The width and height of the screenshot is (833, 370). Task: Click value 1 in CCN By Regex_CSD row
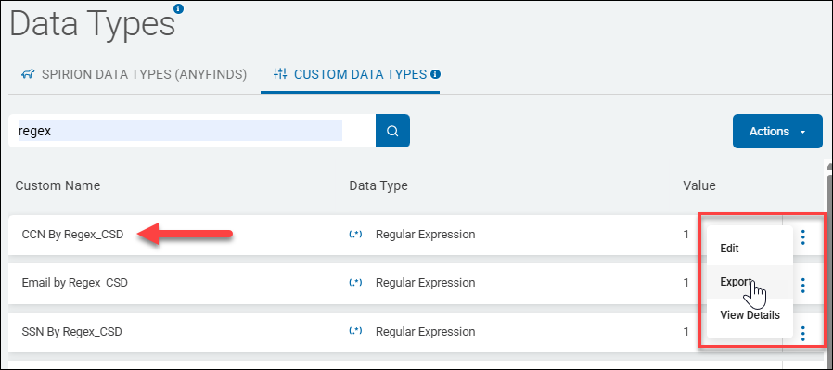tap(686, 234)
